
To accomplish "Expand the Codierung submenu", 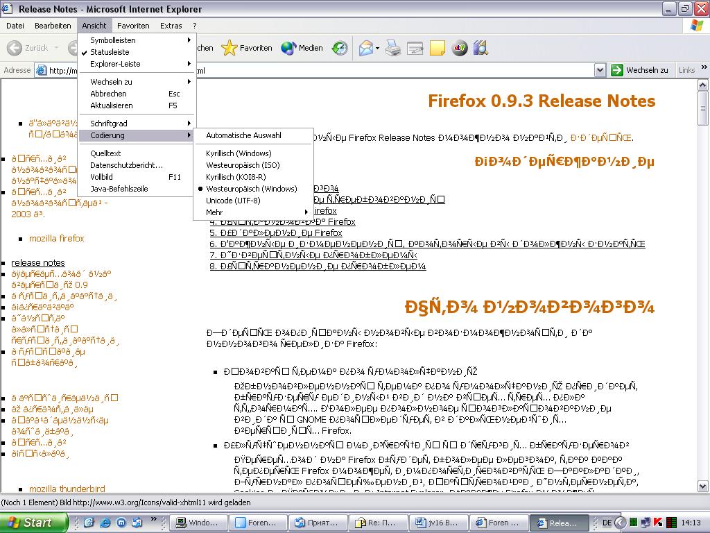I will (137, 135).
